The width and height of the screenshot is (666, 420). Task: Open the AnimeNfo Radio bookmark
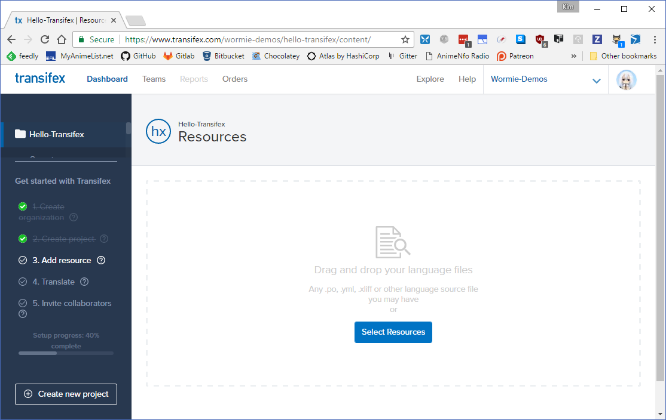click(457, 56)
